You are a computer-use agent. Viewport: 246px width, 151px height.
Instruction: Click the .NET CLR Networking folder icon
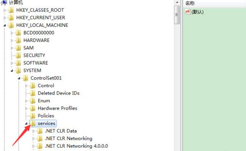[x=40, y=138]
